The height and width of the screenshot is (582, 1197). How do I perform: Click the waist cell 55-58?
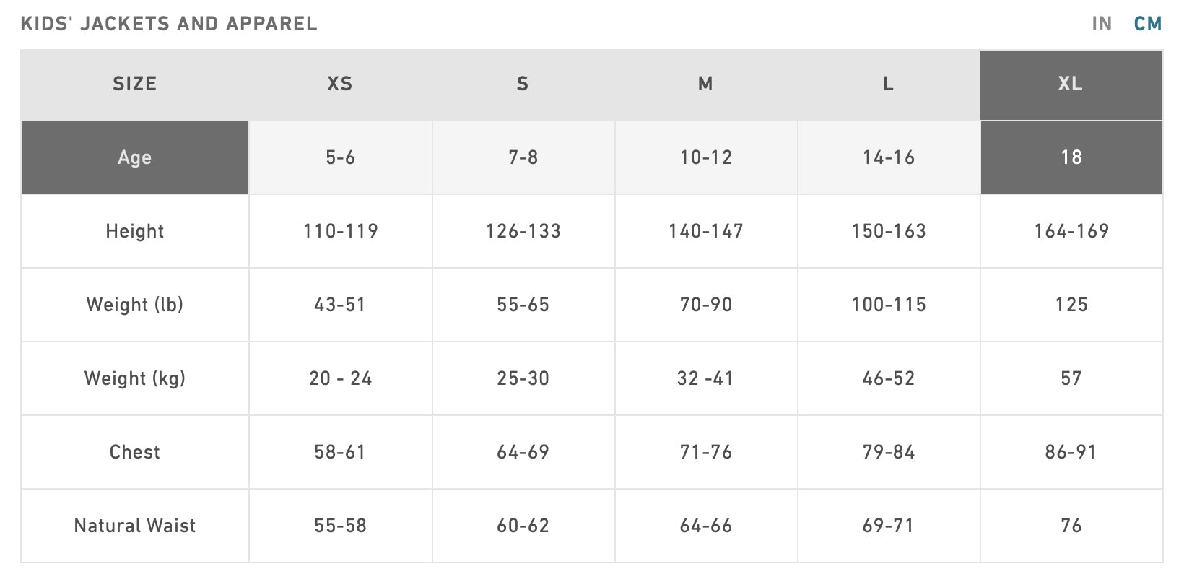(340, 526)
